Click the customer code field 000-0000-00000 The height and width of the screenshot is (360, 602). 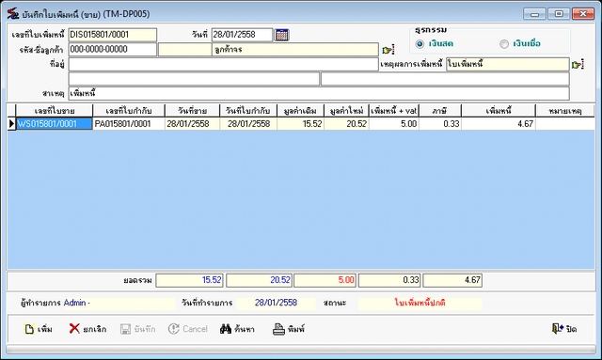tap(113, 49)
